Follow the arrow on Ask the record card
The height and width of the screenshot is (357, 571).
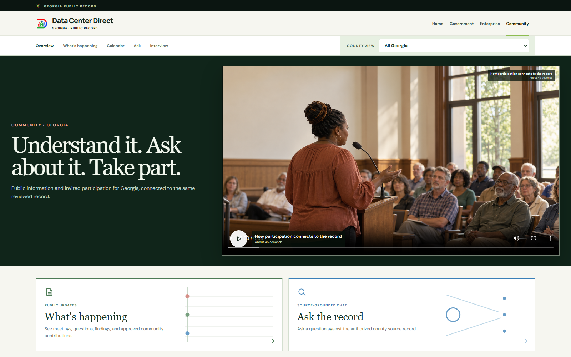525,341
